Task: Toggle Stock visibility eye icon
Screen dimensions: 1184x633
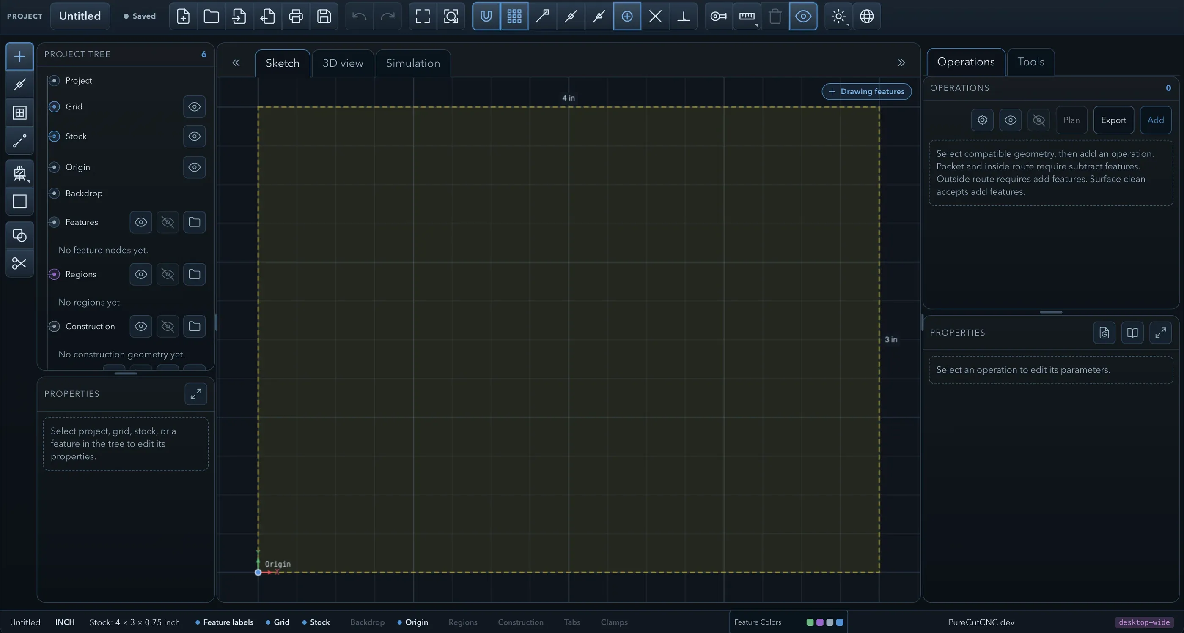Action: tap(195, 136)
